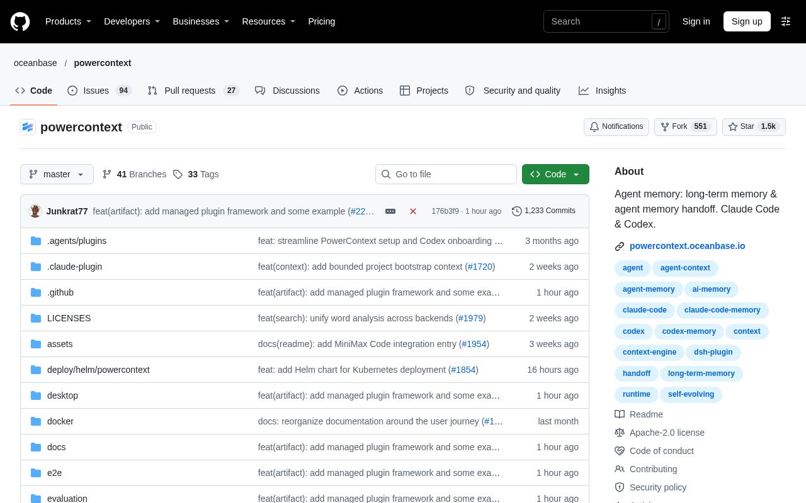Fork the powercontext repository
The height and width of the screenshot is (503, 806).
[x=686, y=127]
